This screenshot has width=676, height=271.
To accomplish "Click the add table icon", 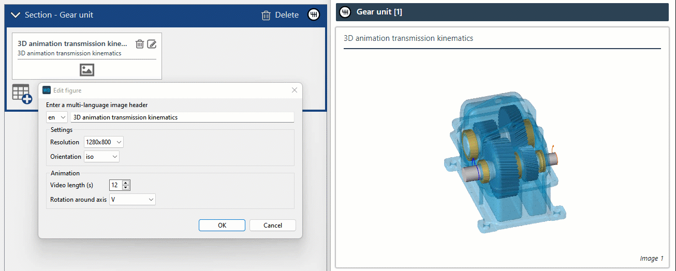I will 22,94.
